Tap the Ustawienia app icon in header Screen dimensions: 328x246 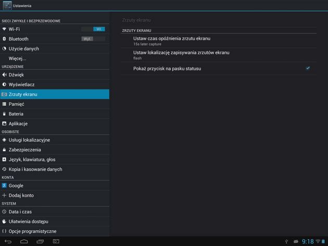[7, 5]
